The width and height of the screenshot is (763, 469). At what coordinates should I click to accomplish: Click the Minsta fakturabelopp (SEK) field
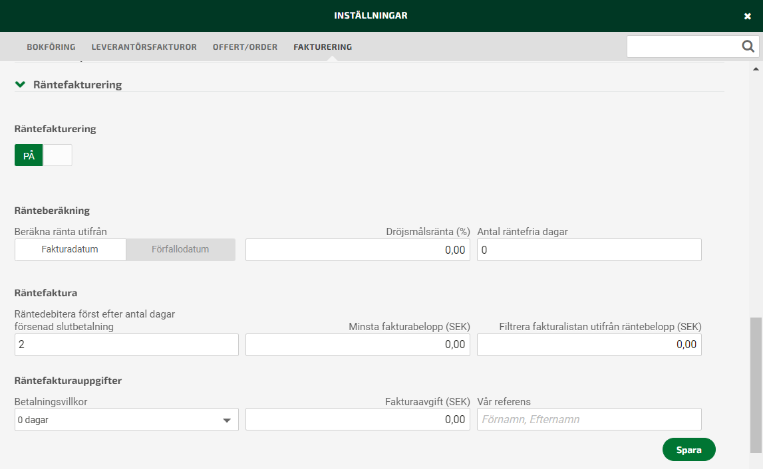pos(358,345)
